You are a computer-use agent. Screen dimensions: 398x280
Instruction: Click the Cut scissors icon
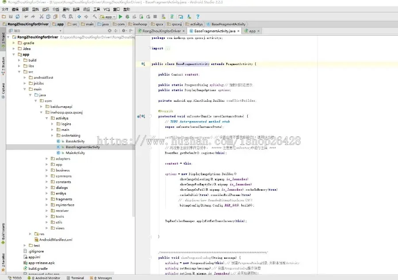coord(41,16)
